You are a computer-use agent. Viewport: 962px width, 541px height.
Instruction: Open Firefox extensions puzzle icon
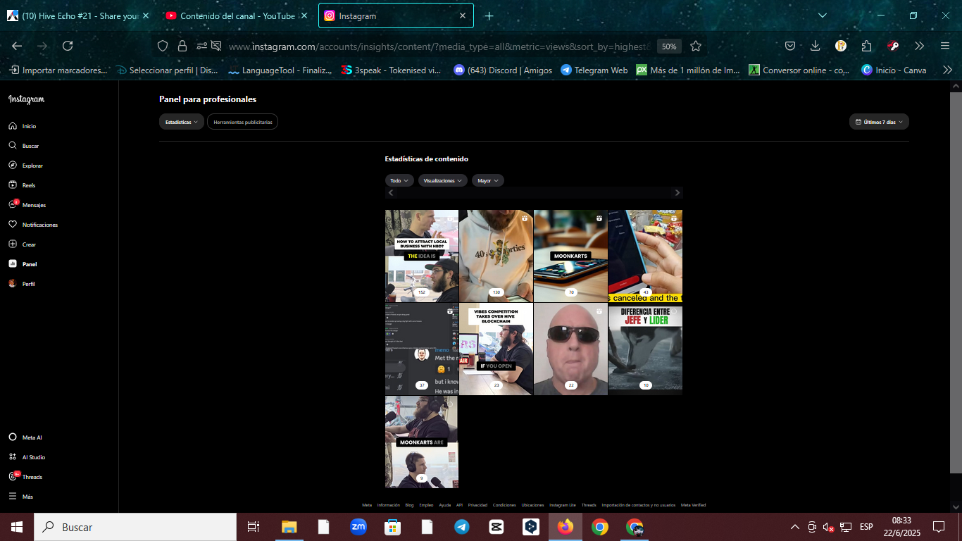click(866, 46)
